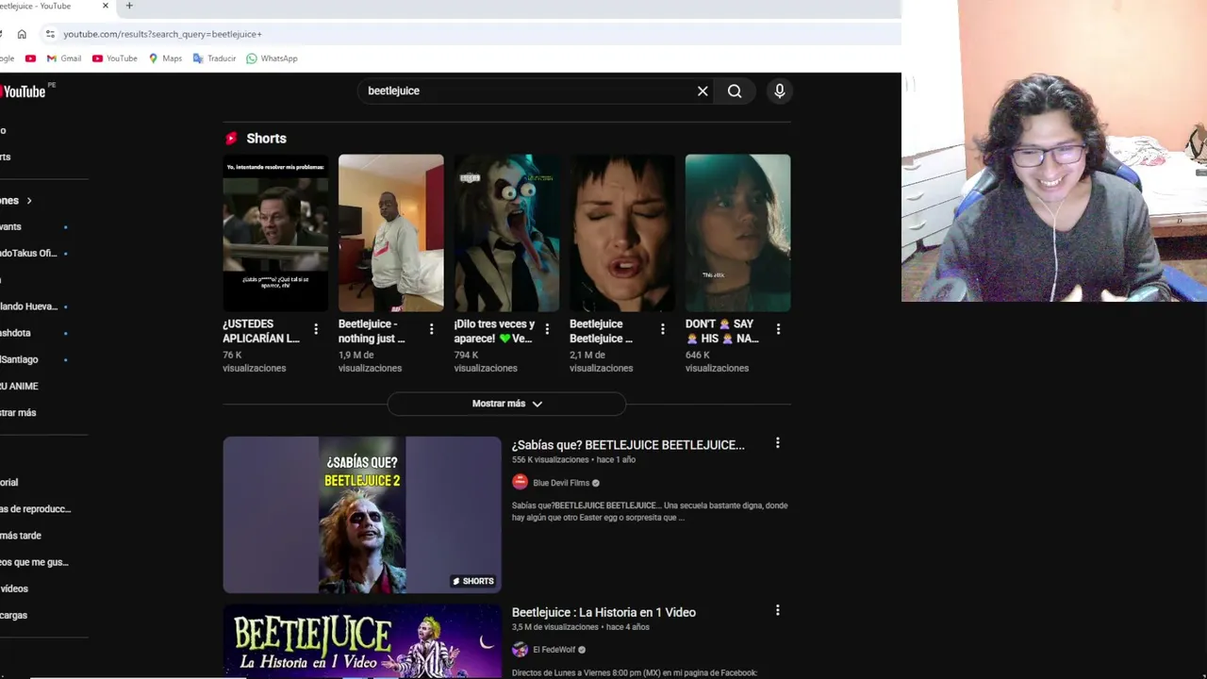This screenshot has width=1207, height=679.
Task: Open the Maps bookmark
Action: [x=165, y=58]
